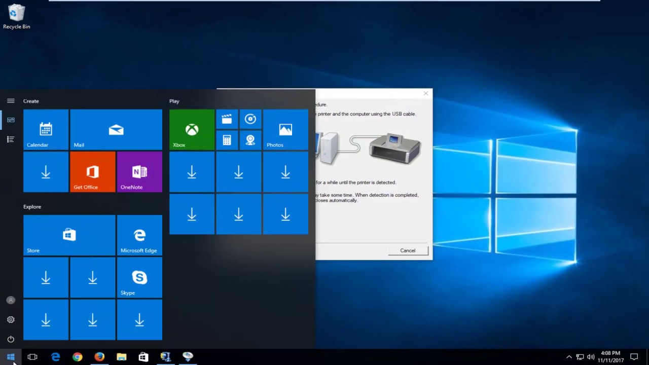
Task: Open the OneNote tile
Action: click(x=139, y=172)
